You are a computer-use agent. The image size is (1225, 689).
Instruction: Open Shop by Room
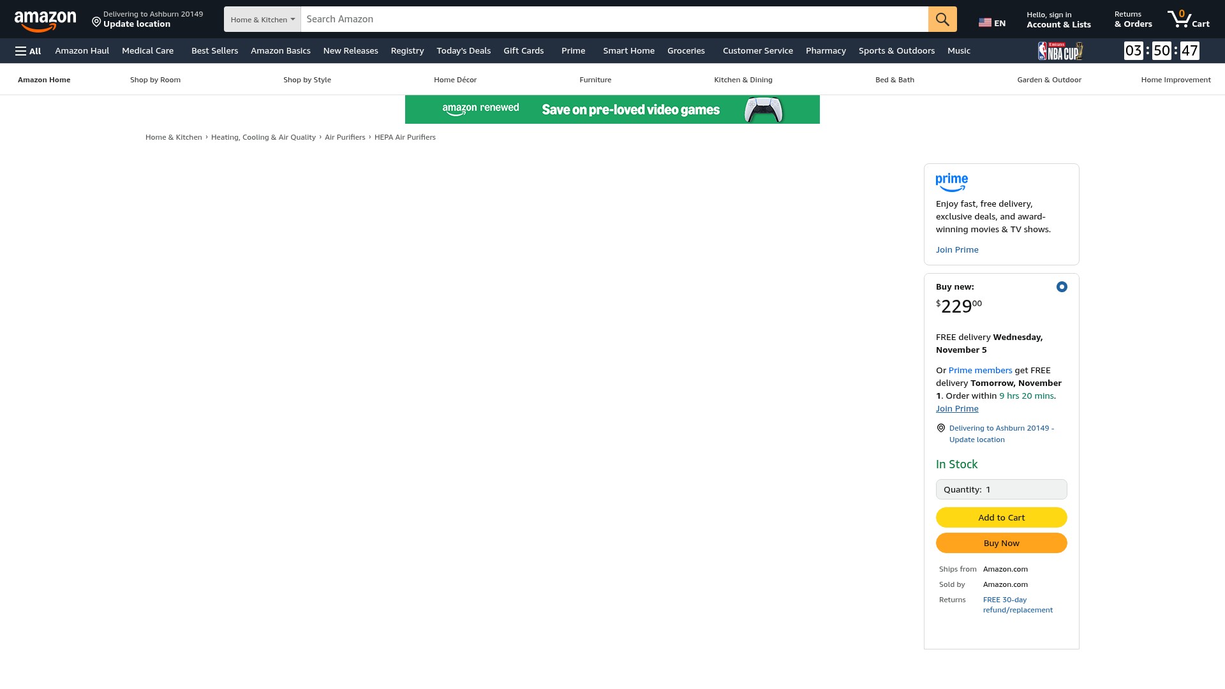[x=155, y=80]
